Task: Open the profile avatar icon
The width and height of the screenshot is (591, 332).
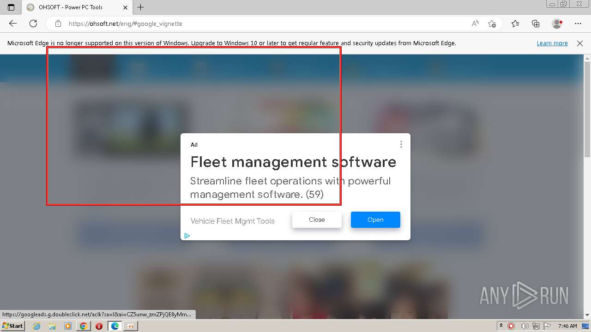Action: (x=557, y=24)
